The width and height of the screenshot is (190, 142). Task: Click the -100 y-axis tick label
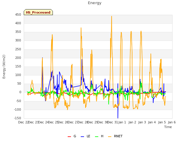click(x=18, y=109)
